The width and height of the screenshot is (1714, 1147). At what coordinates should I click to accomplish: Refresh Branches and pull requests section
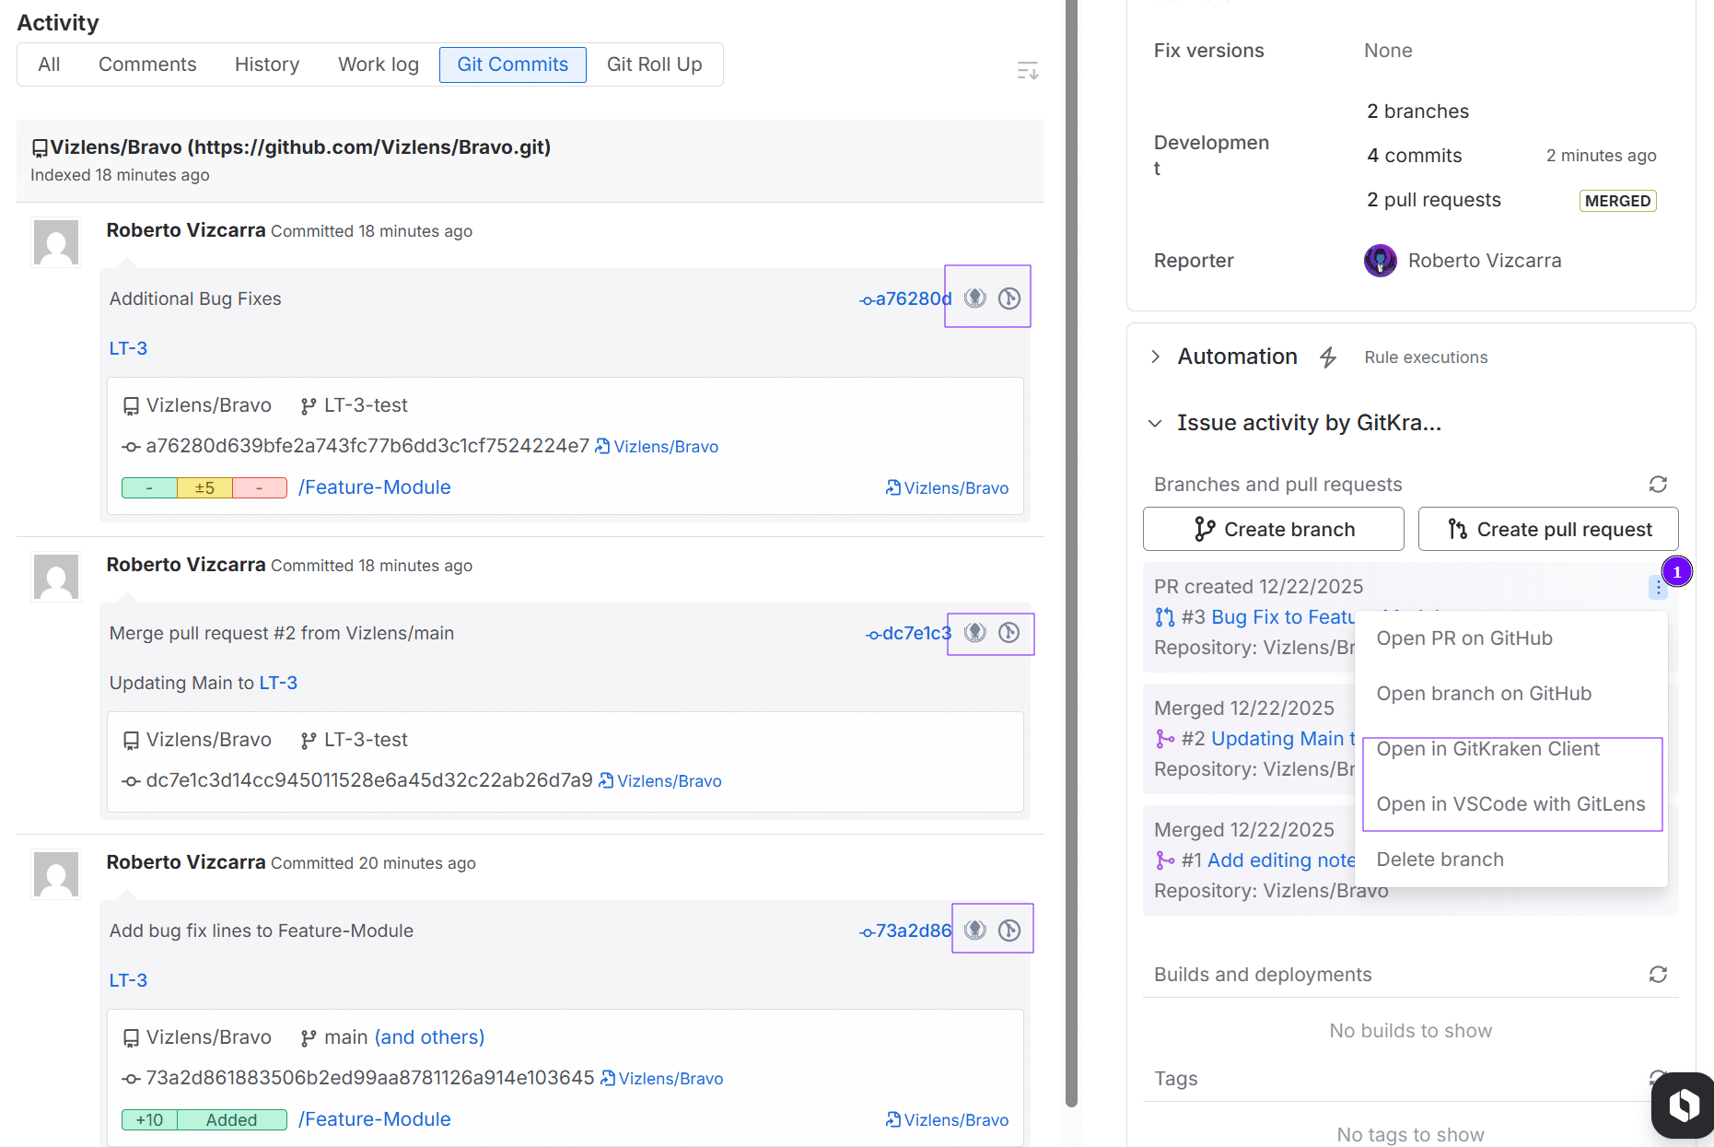point(1658,485)
